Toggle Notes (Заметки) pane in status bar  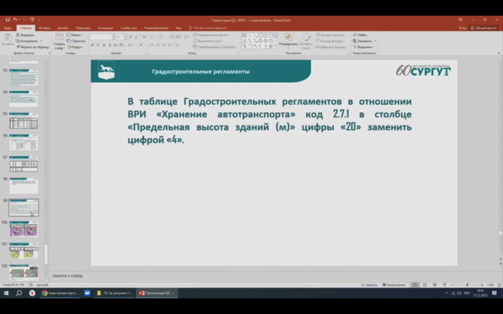coord(368,285)
